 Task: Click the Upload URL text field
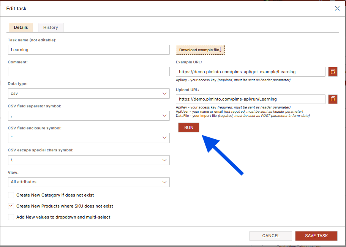coord(250,99)
